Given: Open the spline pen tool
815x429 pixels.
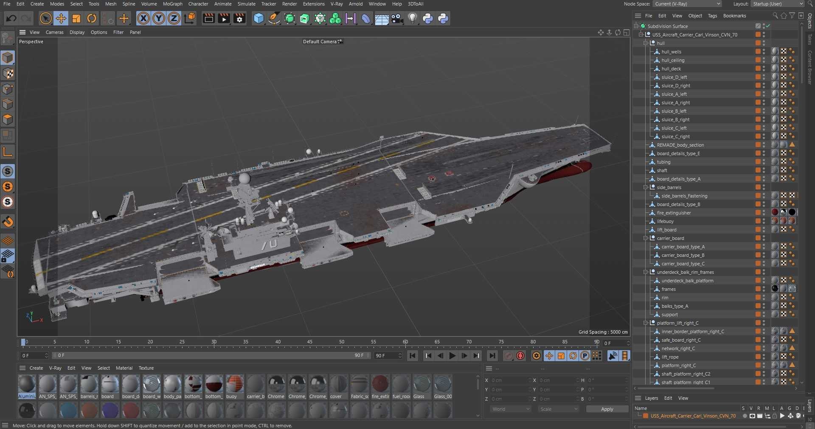Looking at the screenshot, I should [274, 18].
